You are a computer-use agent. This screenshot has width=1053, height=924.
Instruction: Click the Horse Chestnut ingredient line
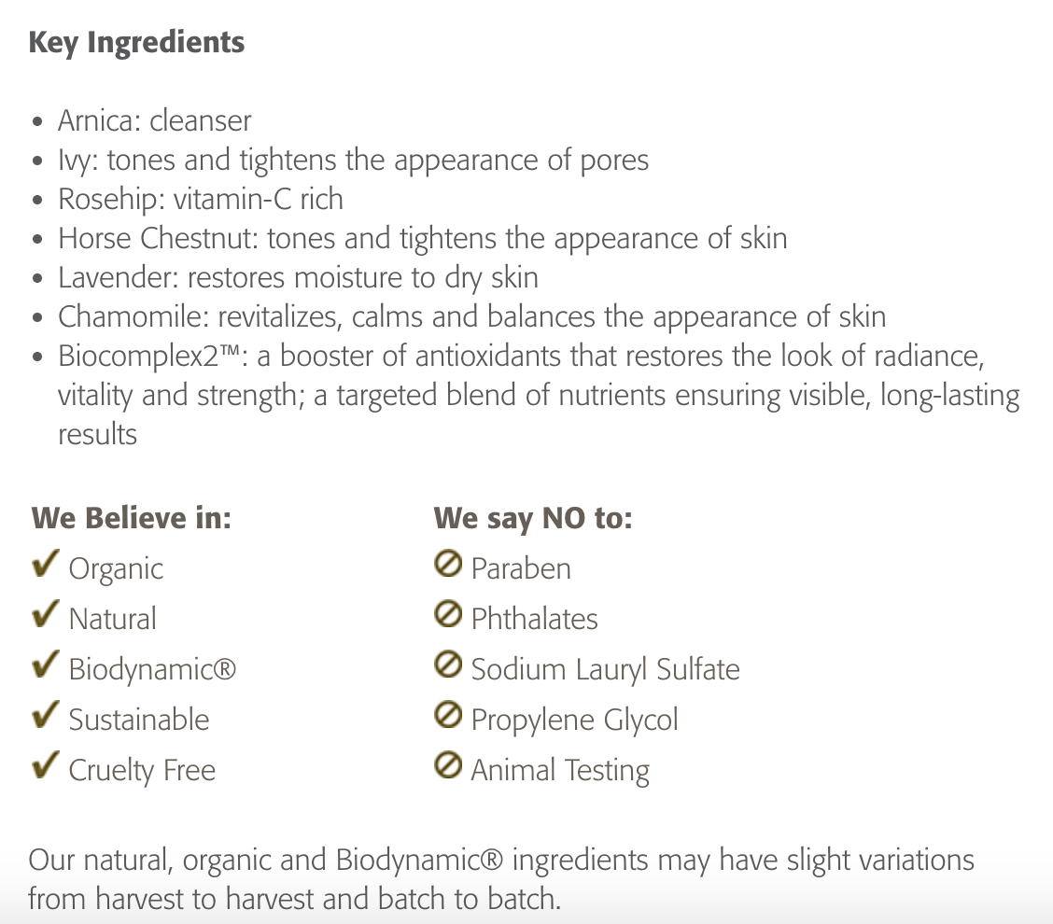coord(423,238)
